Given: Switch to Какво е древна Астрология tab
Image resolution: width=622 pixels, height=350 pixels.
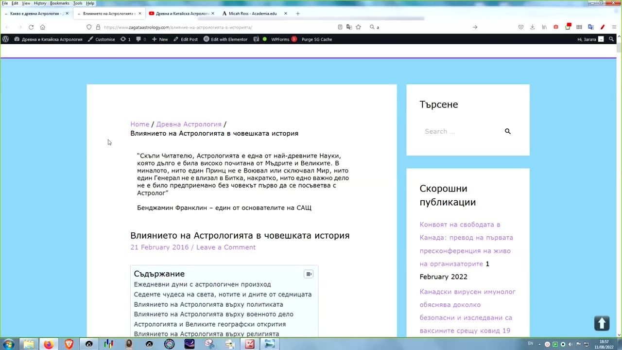Looking at the screenshot, I should click(36, 14).
